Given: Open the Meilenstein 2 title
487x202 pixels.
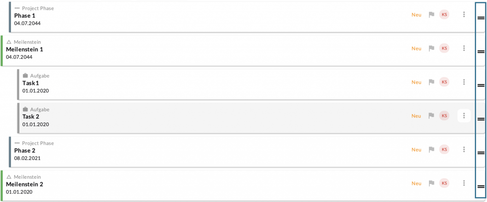Looking at the screenshot, I should coord(24,184).
